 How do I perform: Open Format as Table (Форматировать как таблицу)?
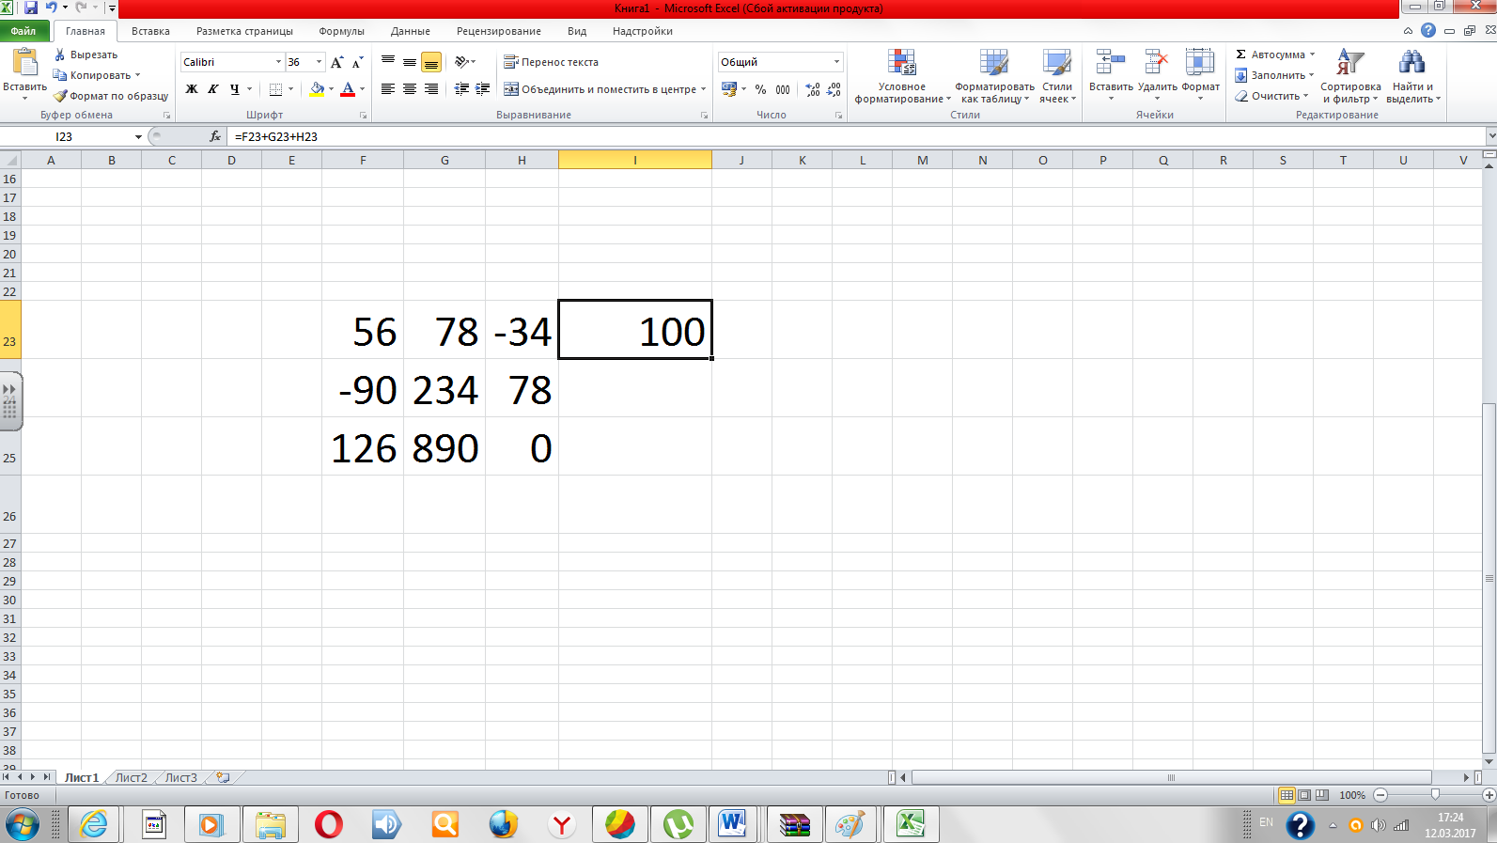pyautogui.click(x=994, y=76)
